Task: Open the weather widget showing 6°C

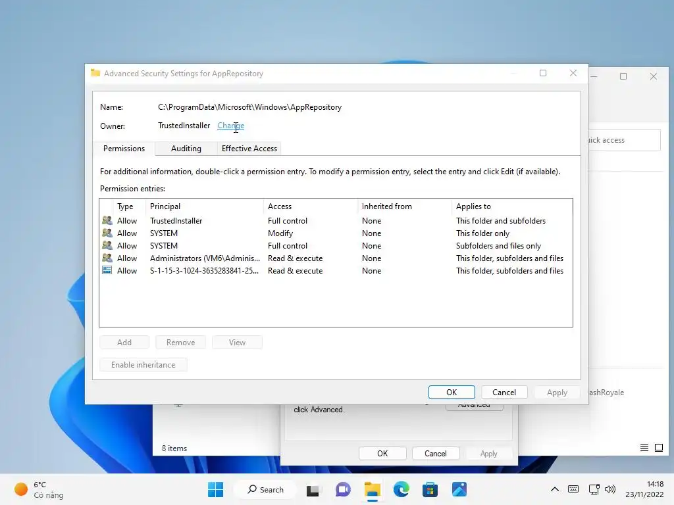Action: [39, 489]
